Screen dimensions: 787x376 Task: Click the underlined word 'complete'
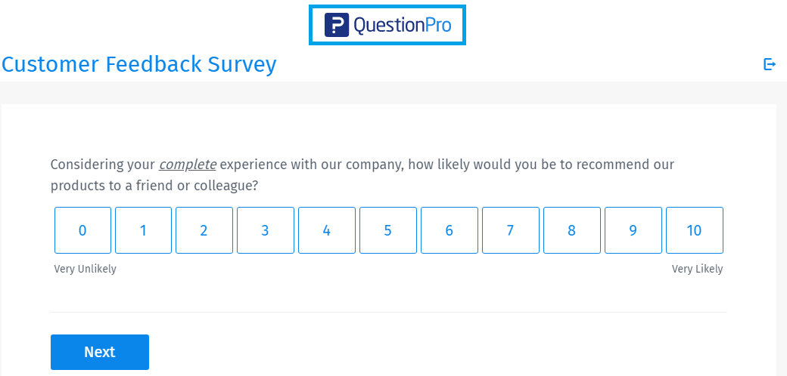pos(188,165)
